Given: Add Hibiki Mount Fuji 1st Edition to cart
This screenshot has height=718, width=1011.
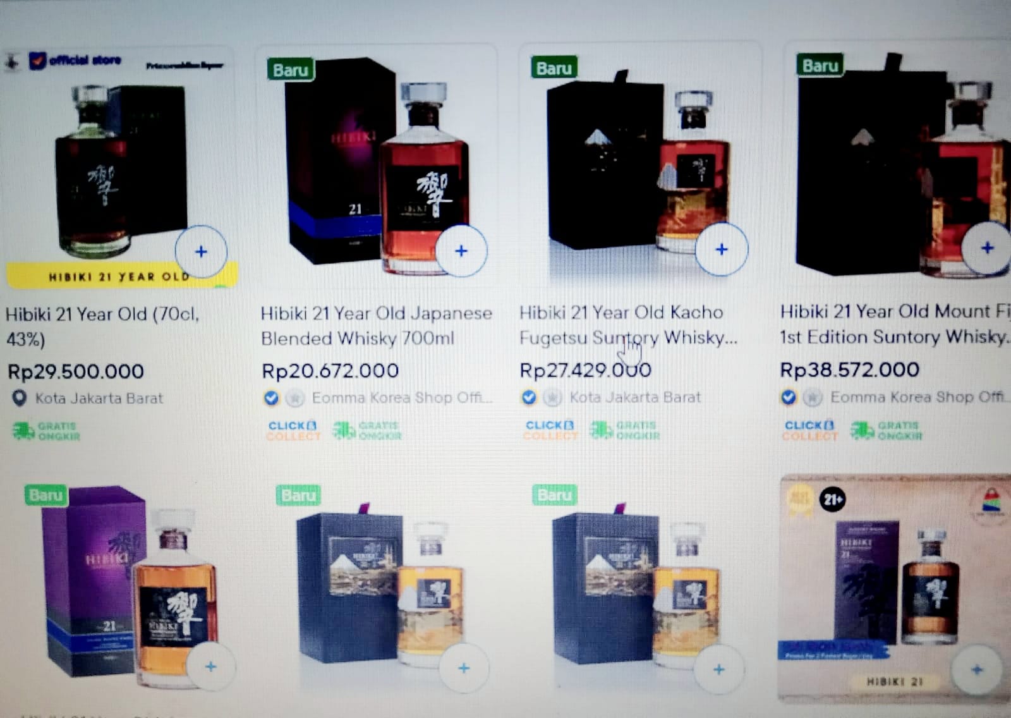Looking at the screenshot, I should 987,248.
